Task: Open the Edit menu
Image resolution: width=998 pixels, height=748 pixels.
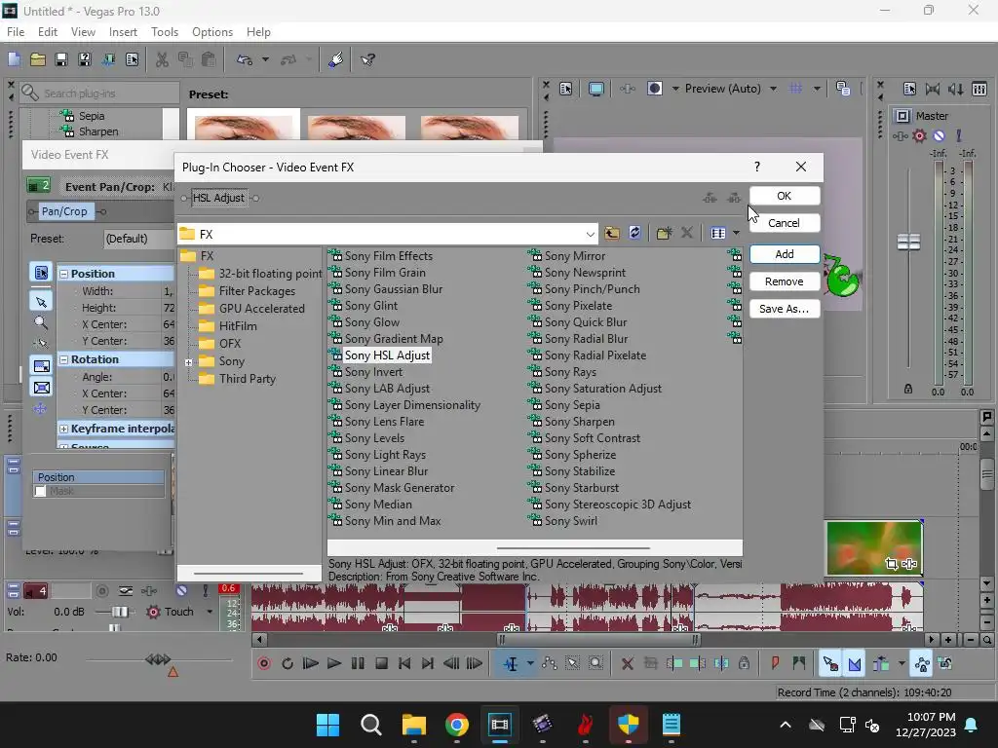Action: point(48,32)
